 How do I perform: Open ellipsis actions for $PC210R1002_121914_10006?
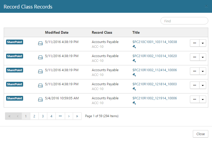click(x=194, y=99)
